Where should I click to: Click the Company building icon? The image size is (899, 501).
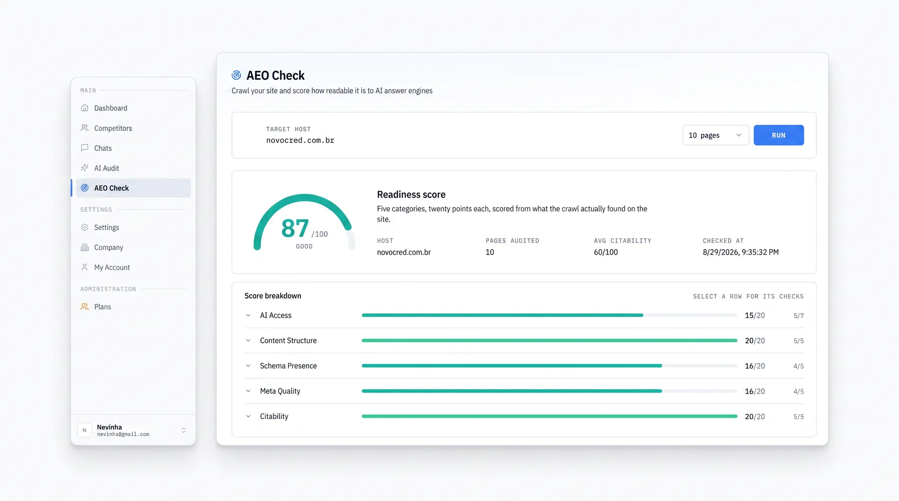click(85, 247)
